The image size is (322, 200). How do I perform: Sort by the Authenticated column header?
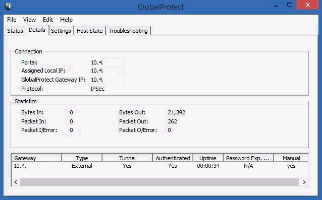coord(173,158)
